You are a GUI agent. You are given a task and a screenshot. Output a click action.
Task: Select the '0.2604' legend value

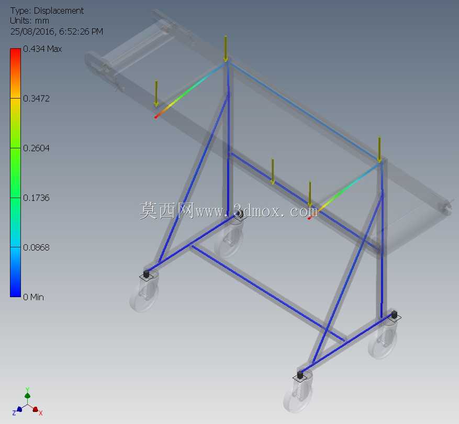tap(36, 148)
